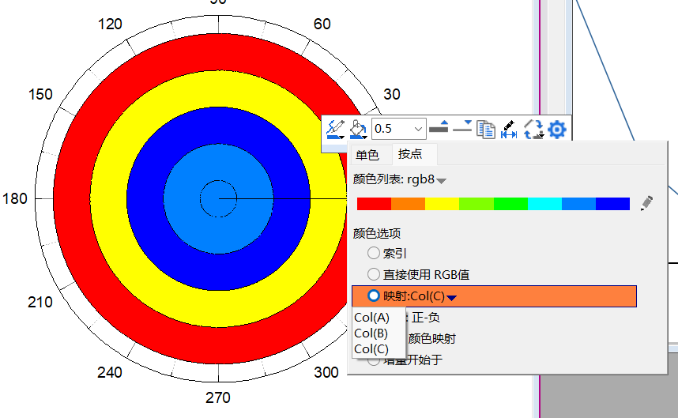Open the 映射:Col(C) column dropdown arrow
Viewport: 678px width, 418px height.
click(452, 298)
